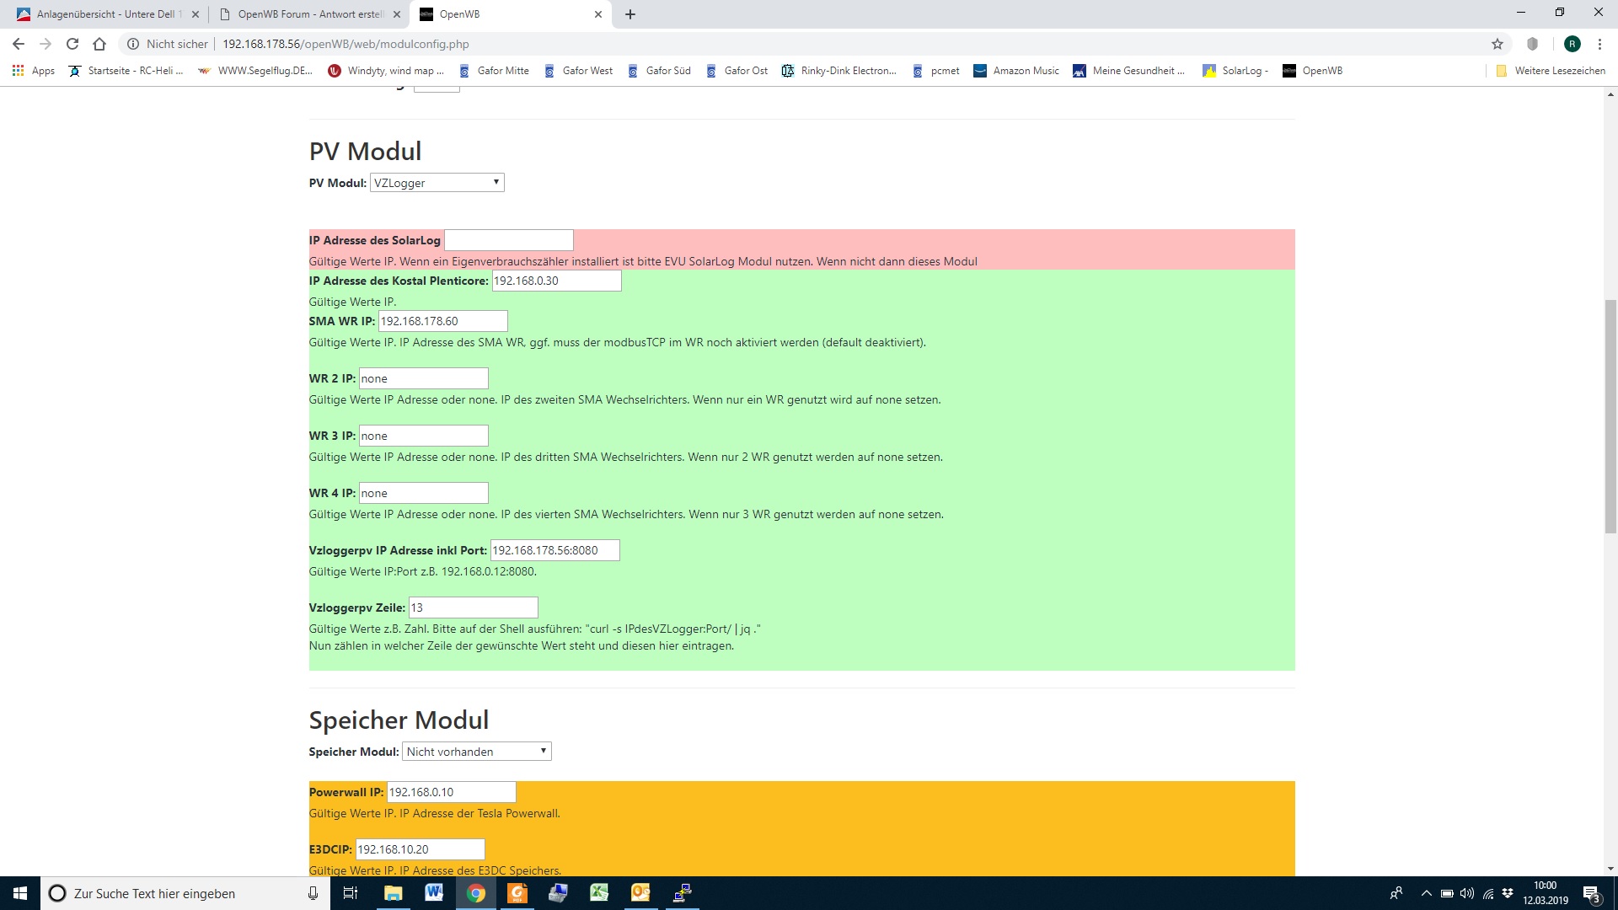This screenshot has height=910, width=1618.
Task: Open the Amazon Music bookmark
Action: click(1016, 71)
